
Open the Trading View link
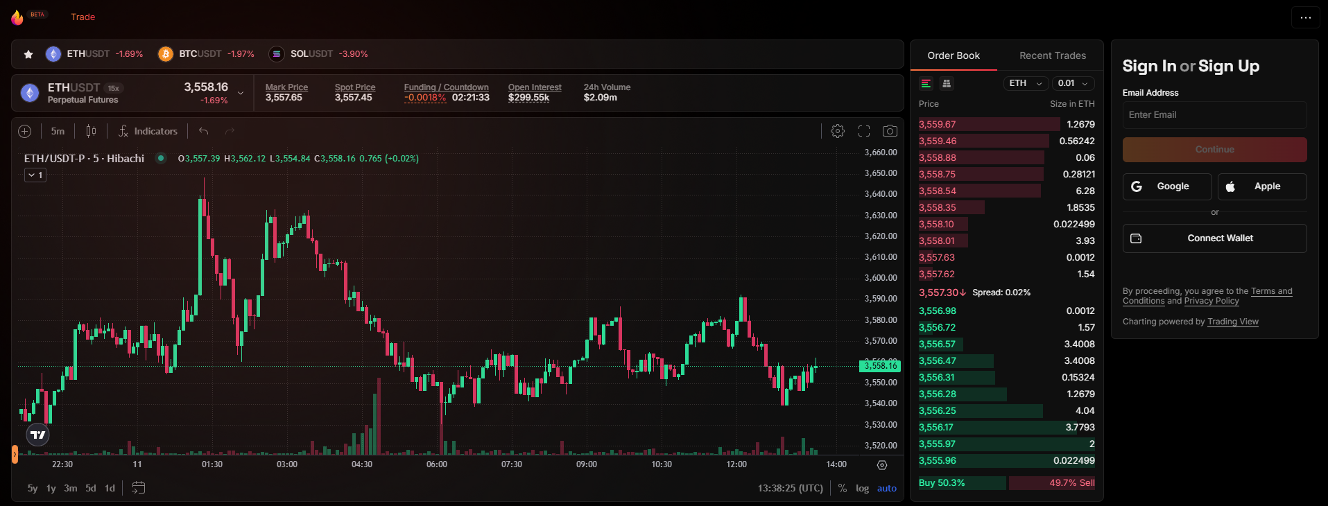click(1233, 322)
